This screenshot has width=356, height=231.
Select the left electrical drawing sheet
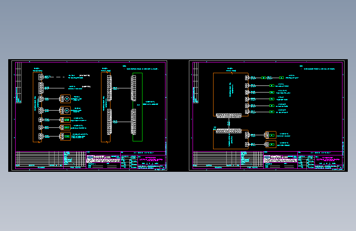pyautogui.click(x=89, y=115)
